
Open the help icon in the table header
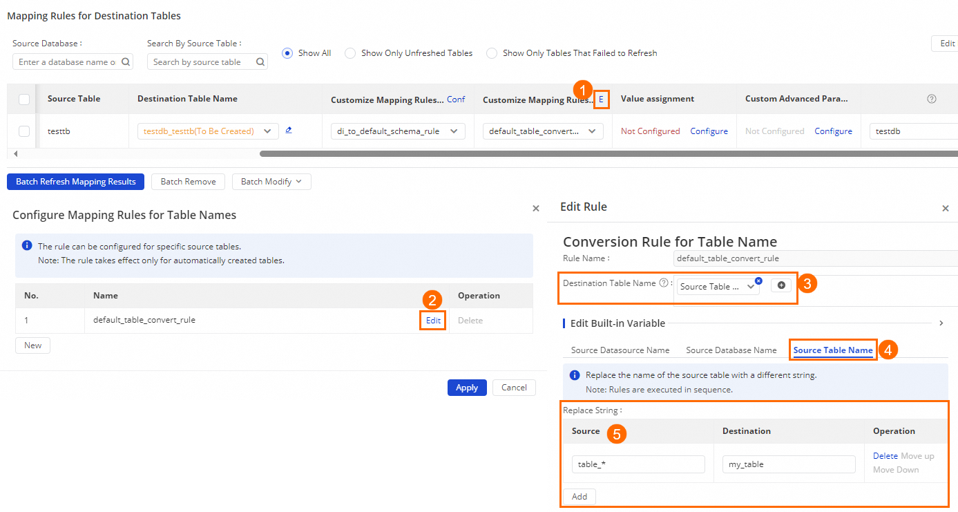(931, 99)
